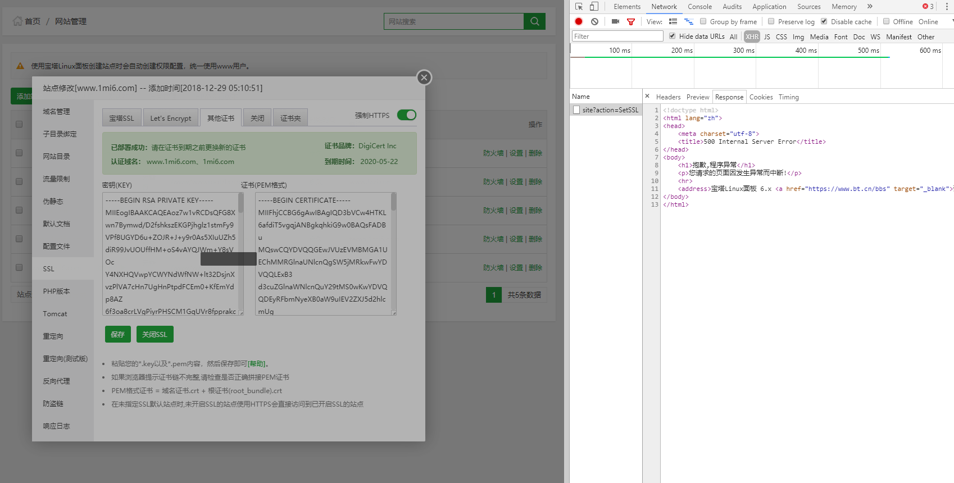Filter requests by Img type
Viewport: 954px width, 483px height.
point(798,37)
